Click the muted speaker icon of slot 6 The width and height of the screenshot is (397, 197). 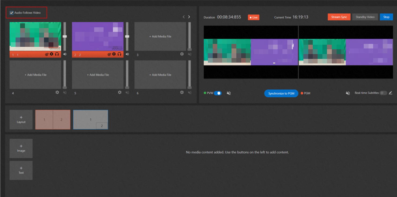click(190, 92)
